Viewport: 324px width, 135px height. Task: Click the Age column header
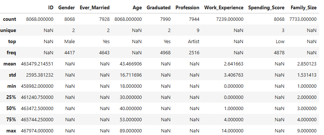tap(137, 8)
